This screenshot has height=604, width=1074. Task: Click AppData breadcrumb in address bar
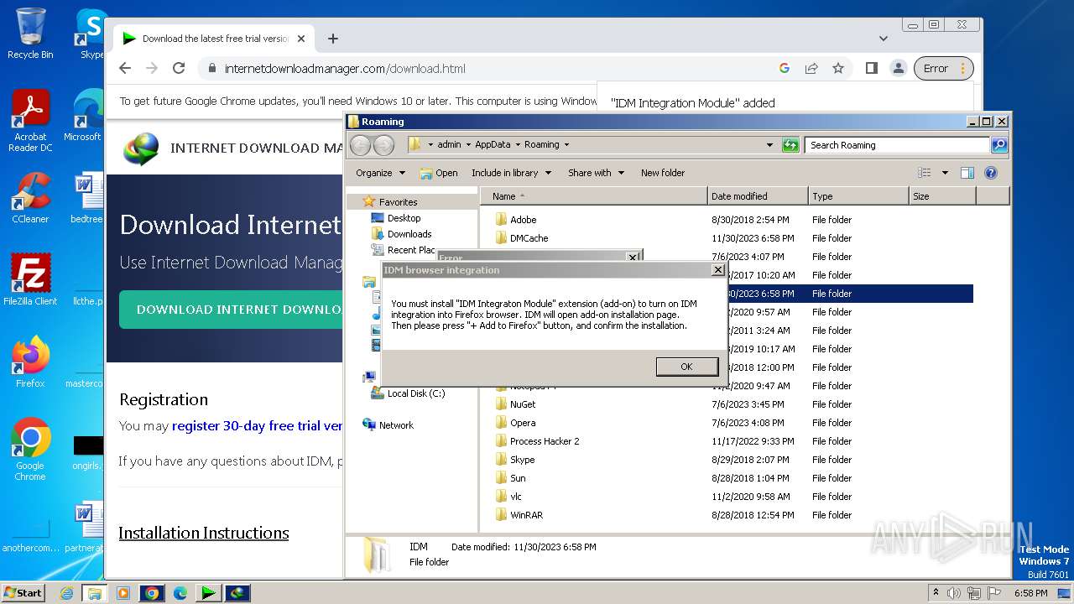(493, 144)
